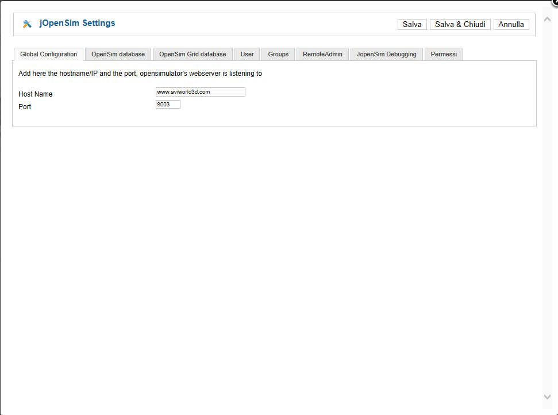Close the modal via corner X
This screenshot has height=415, width=558.
(556, 2)
